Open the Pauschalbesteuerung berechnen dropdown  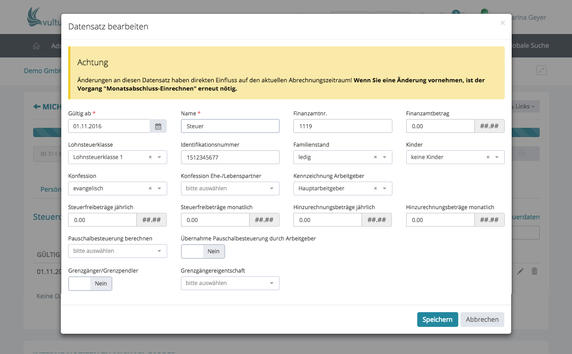click(x=117, y=251)
